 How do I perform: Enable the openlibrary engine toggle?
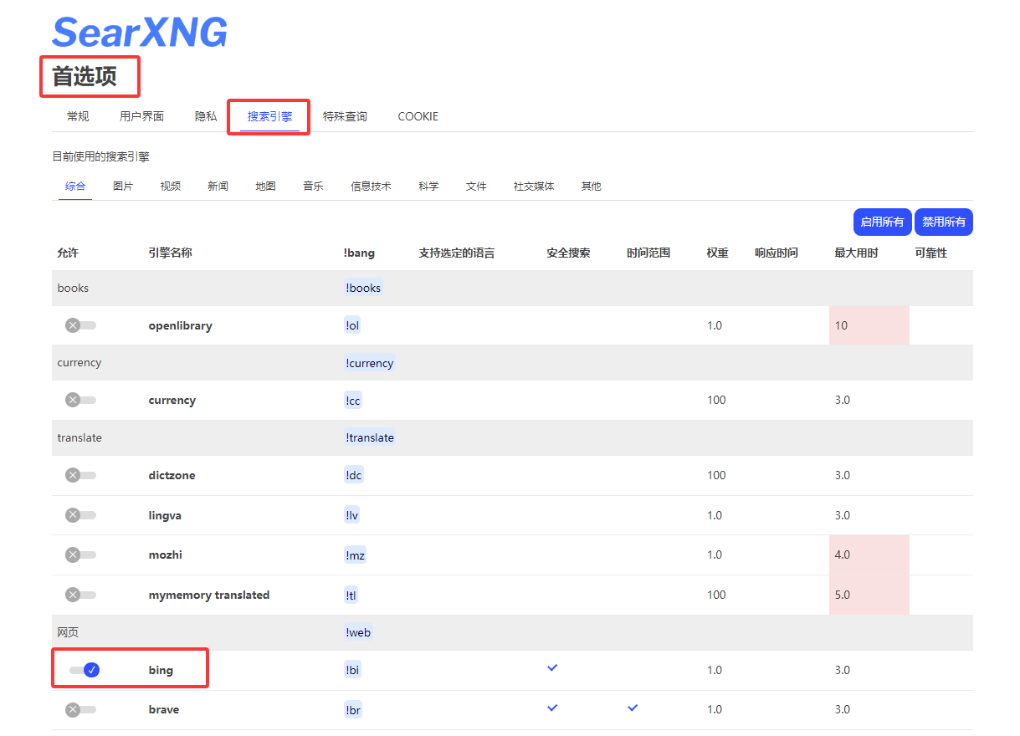[81, 325]
